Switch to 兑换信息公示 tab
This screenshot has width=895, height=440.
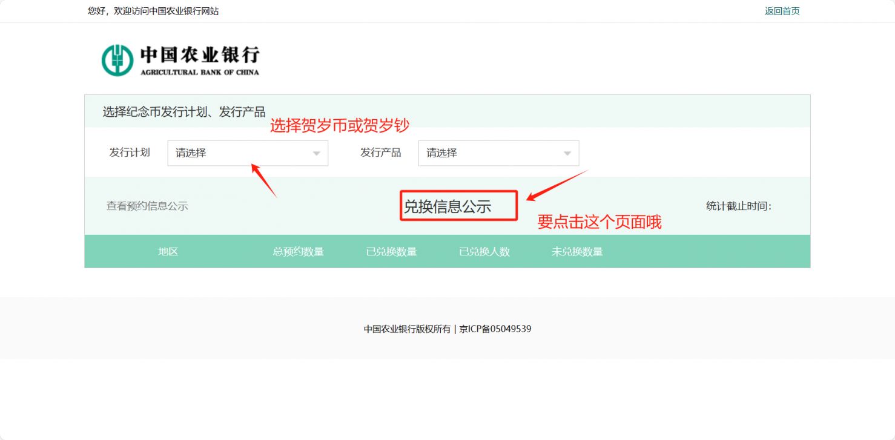coord(447,206)
